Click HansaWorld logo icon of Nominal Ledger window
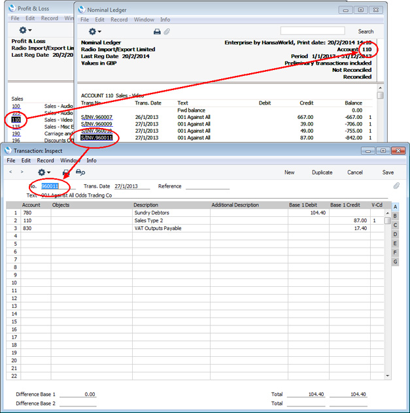Screen dimensions: 410x413 coord(82,10)
